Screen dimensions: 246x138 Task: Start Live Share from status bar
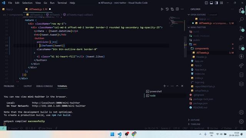coord(45,128)
